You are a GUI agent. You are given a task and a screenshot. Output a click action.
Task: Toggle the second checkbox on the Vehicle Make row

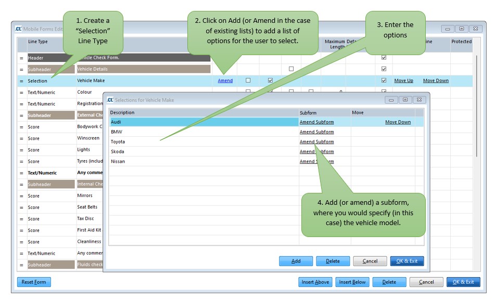(x=270, y=80)
